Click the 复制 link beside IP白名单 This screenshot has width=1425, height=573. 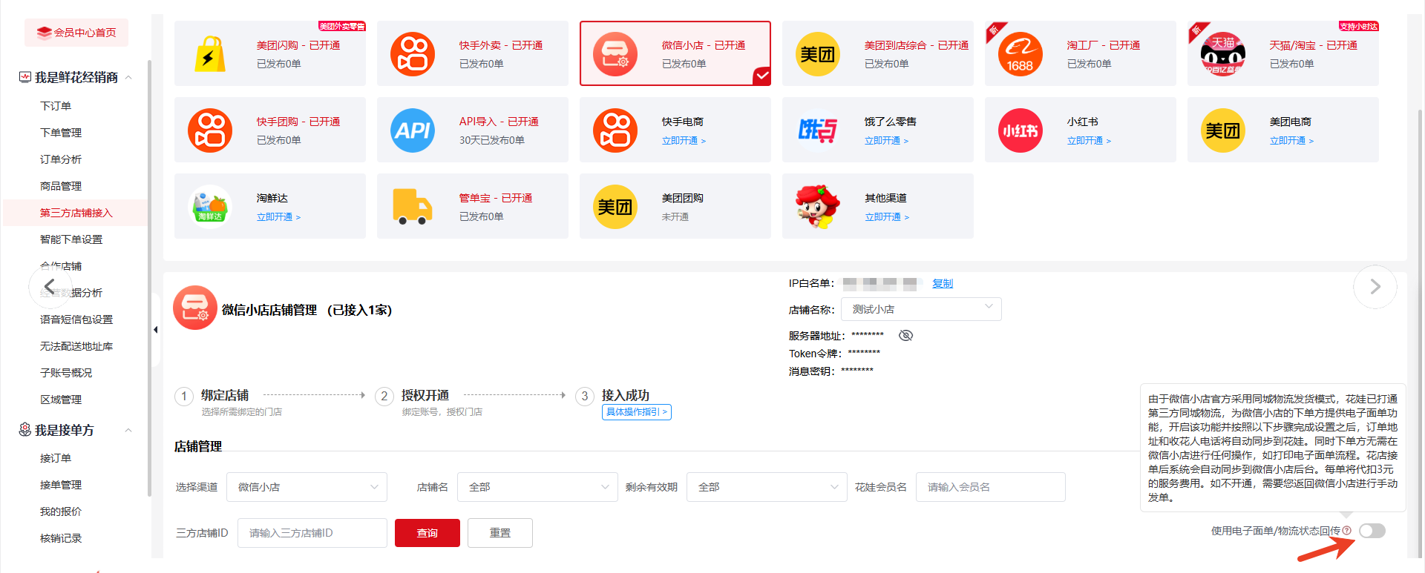pos(942,283)
